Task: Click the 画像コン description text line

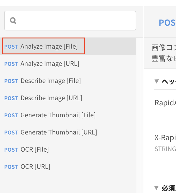Action: pos(164,48)
